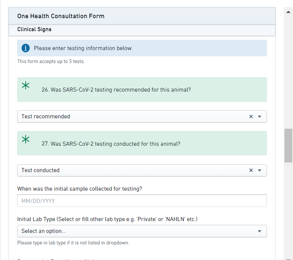The image size is (293, 260).
Task: Clear the 'Test recommended' selection with X
Action: 251,116
